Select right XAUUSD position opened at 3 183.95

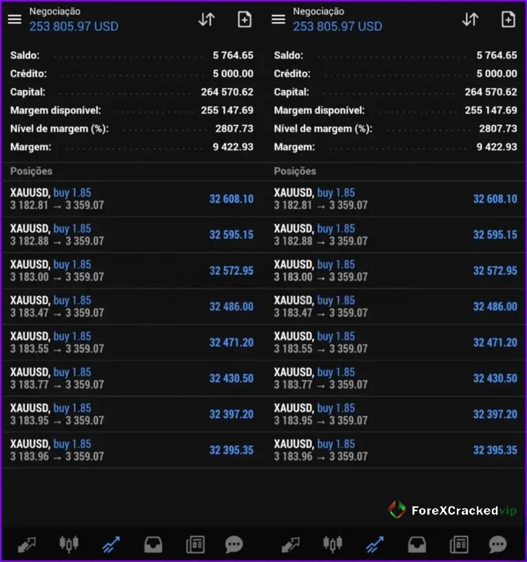click(395, 414)
